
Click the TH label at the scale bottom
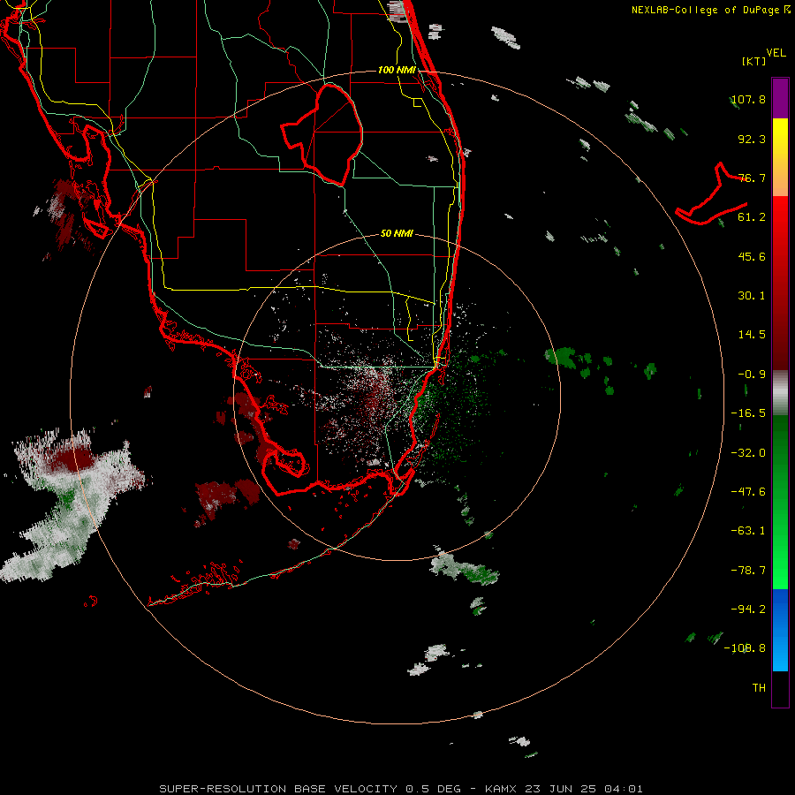coord(759,688)
